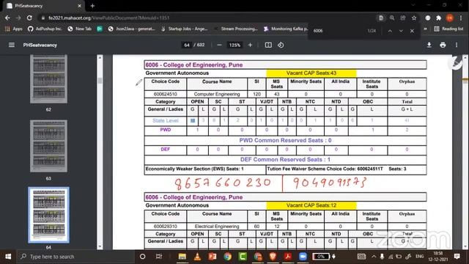469x264 pixels.
Task: Click the Vacant CAP Seats:43 highlight
Action: pyautogui.click(x=311, y=73)
